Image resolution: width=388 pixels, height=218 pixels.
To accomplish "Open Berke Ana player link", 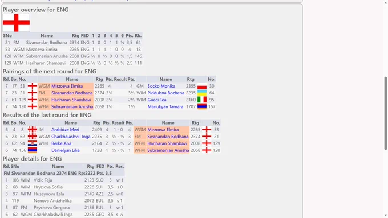I will (62, 143).
